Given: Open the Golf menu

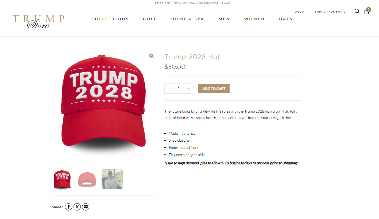Looking at the screenshot, I should tap(150, 19).
